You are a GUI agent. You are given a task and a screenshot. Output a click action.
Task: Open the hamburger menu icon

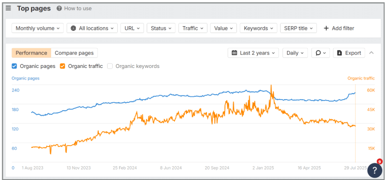point(8,8)
